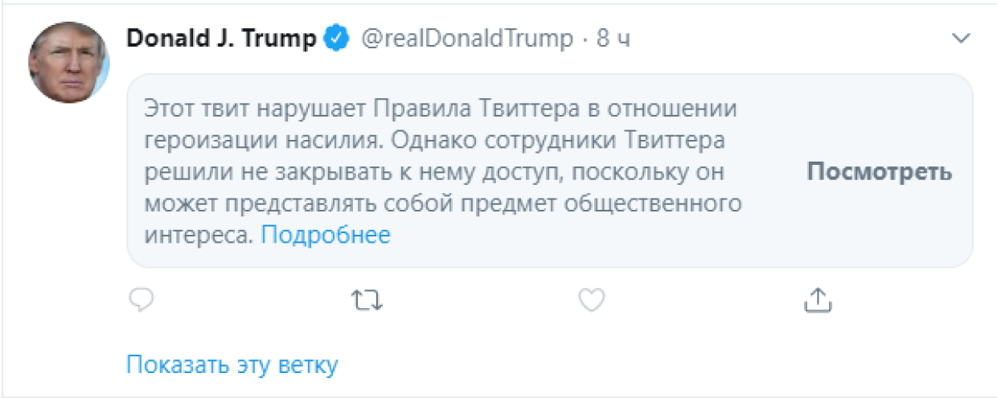
Task: Open the tweet options chevron menu
Action: click(x=961, y=38)
